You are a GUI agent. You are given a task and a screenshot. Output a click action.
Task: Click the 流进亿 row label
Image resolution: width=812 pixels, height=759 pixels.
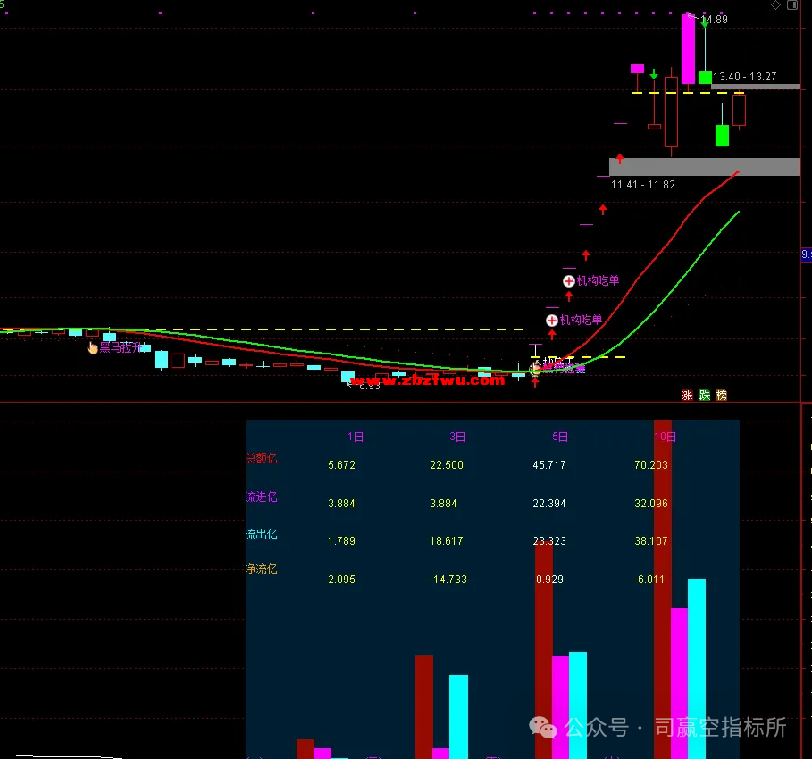pos(262,497)
